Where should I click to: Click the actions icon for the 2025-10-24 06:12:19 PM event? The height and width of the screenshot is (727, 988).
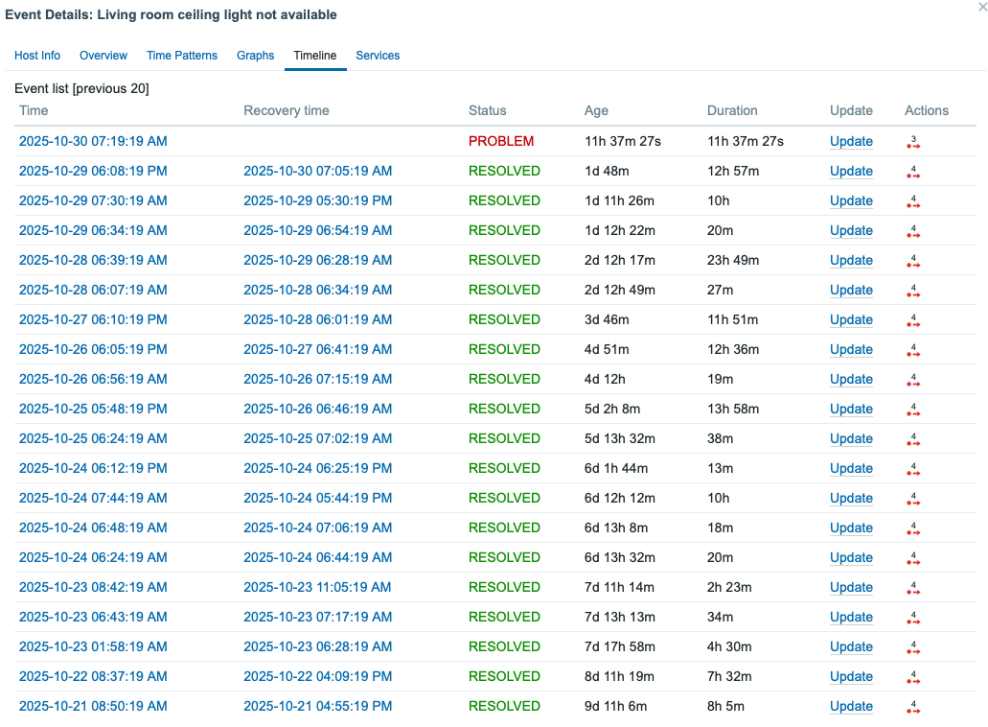pos(913,468)
